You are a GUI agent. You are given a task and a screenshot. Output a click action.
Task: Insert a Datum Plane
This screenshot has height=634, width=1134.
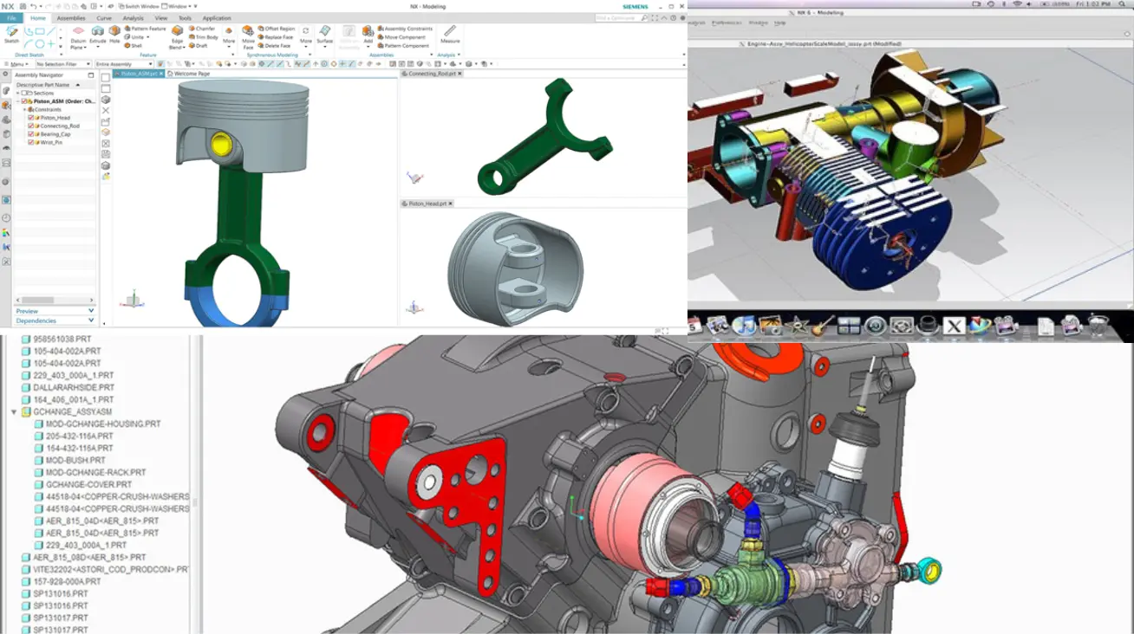click(78, 36)
